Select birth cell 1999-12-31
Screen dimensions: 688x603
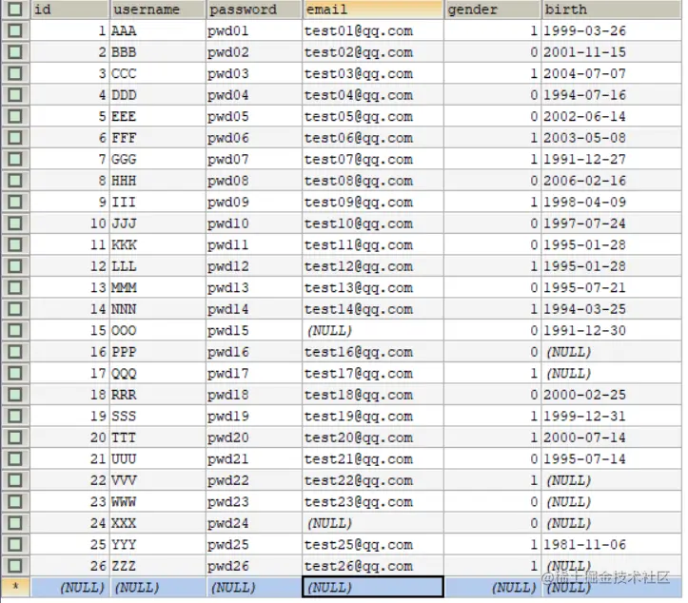pos(612,417)
